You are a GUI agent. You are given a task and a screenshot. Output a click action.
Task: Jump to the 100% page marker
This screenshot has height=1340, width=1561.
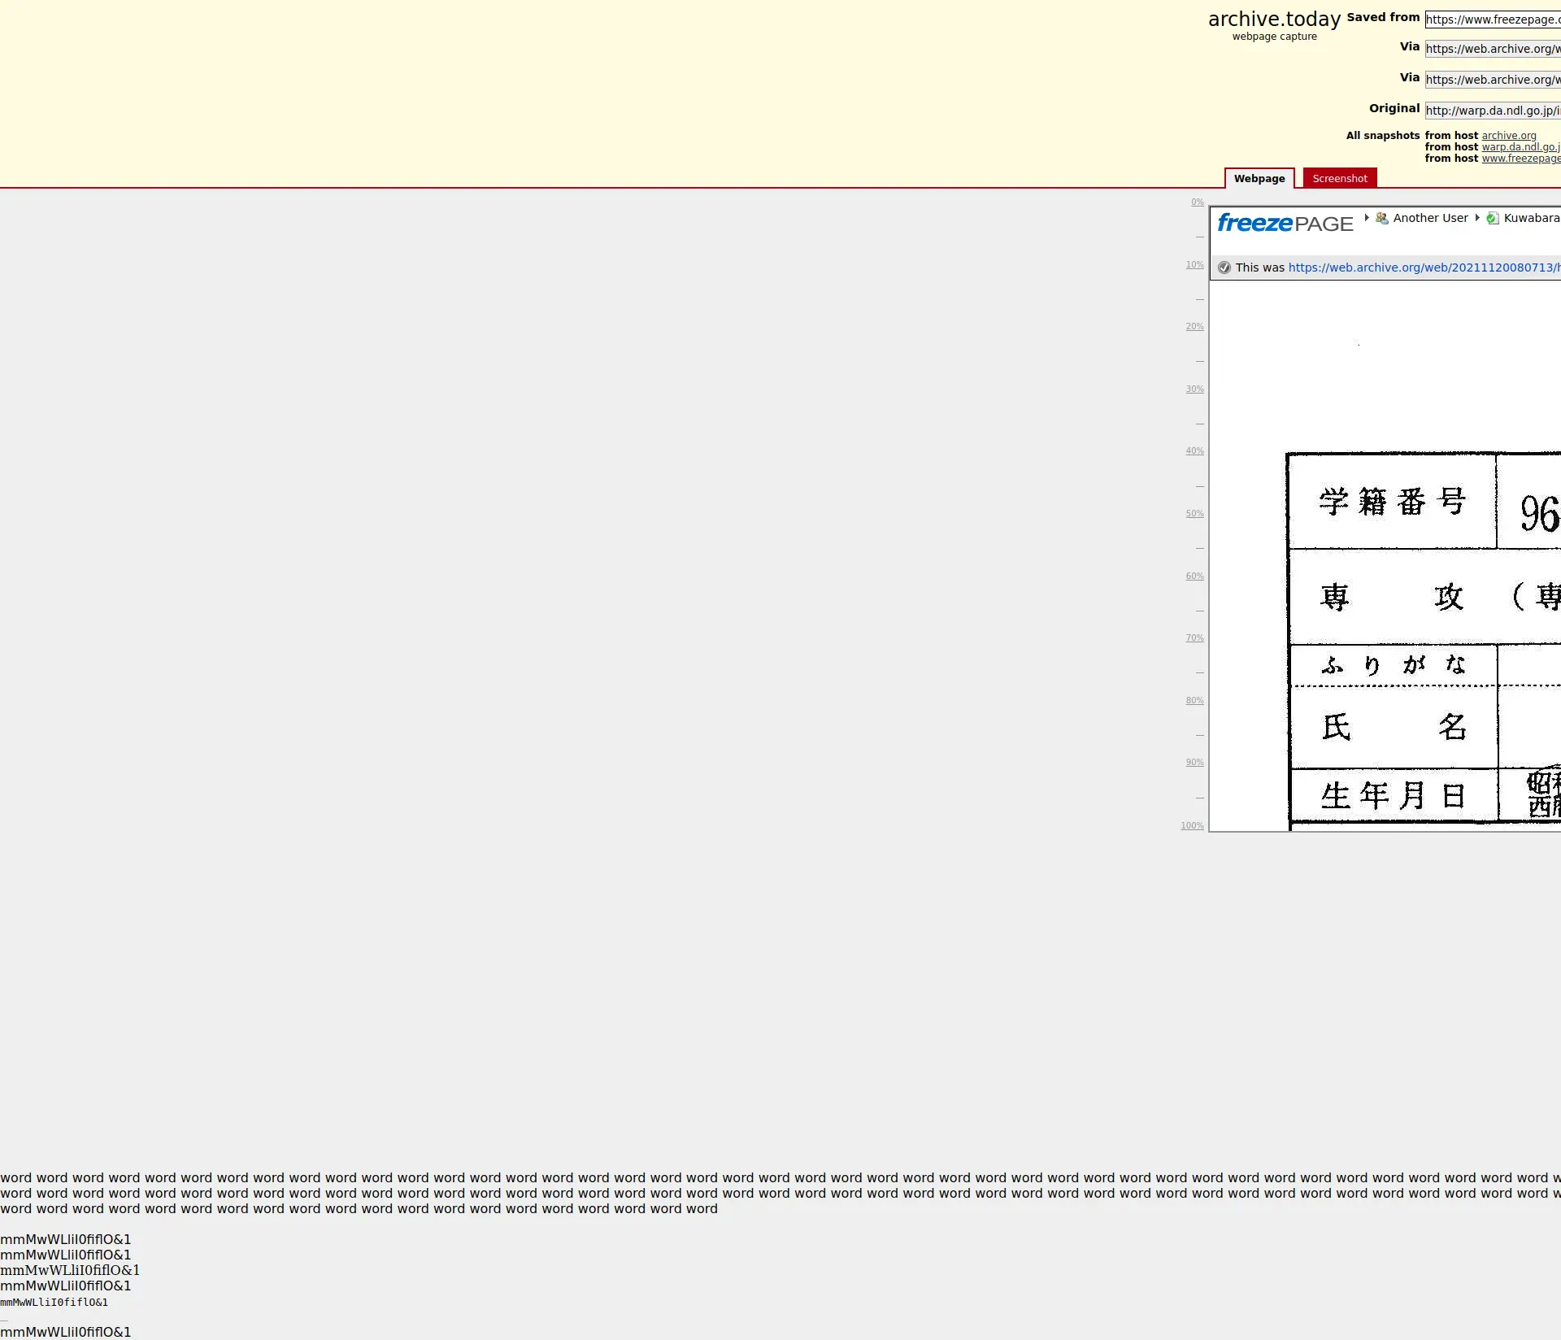(x=1192, y=826)
